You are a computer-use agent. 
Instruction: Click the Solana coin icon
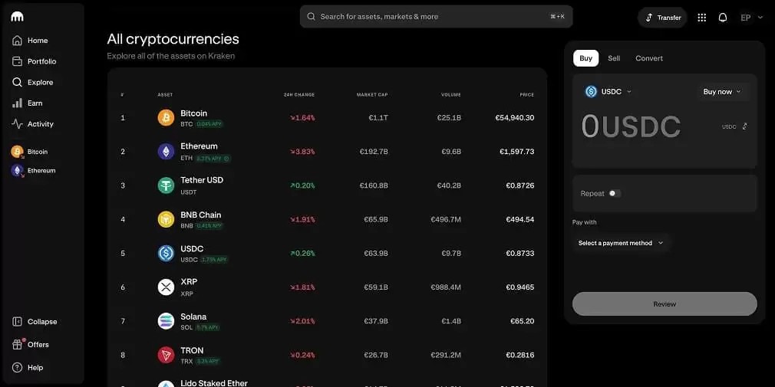point(166,321)
